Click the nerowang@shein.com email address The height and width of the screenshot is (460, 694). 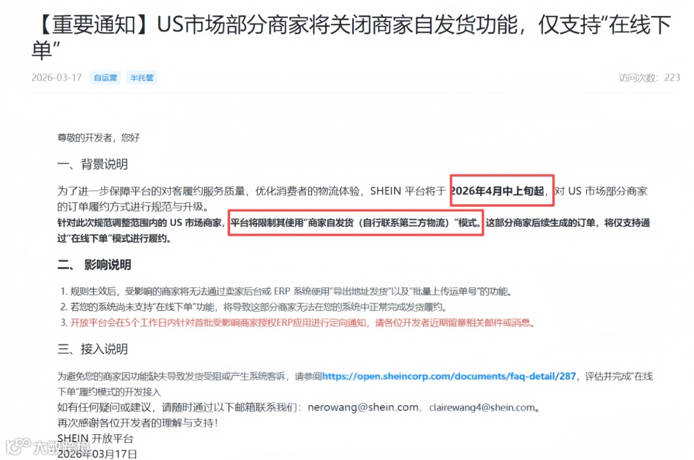(363, 407)
